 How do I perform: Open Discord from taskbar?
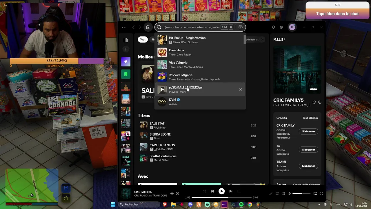(x=190, y=204)
